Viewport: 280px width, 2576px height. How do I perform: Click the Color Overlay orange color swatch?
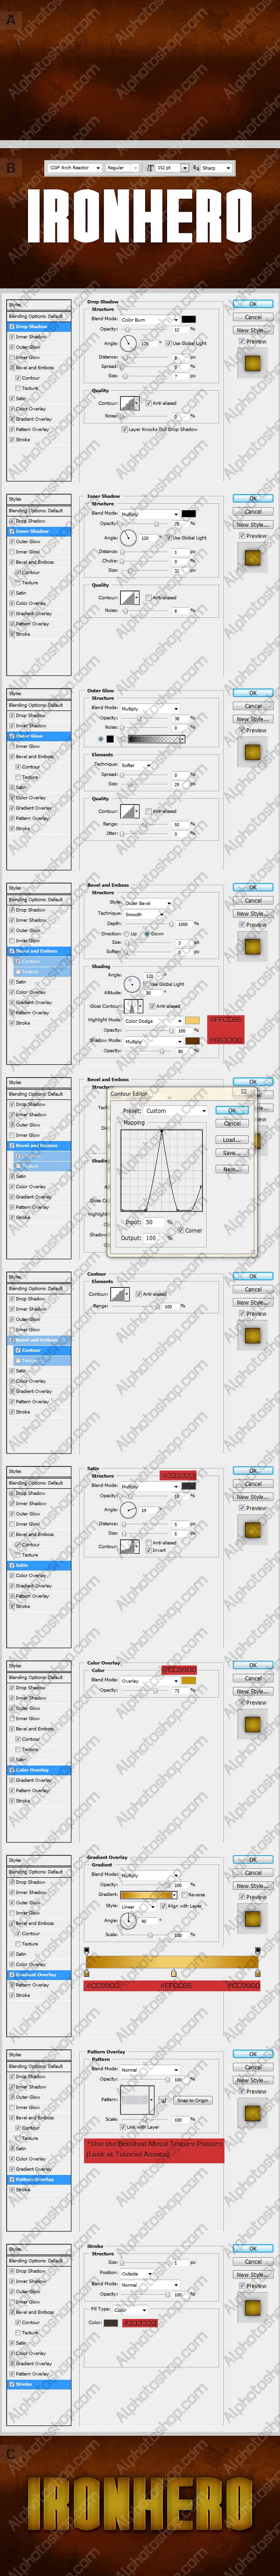click(x=188, y=1680)
